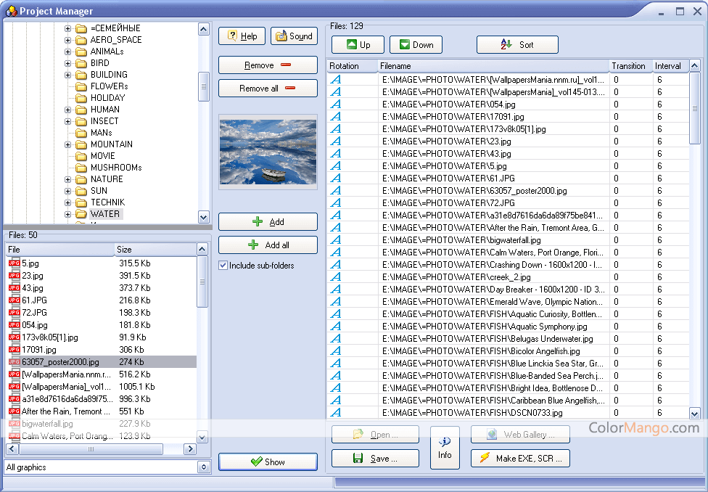The image size is (708, 492).
Task: Toggle Include sub-folders checkbox
Action: [x=223, y=266]
